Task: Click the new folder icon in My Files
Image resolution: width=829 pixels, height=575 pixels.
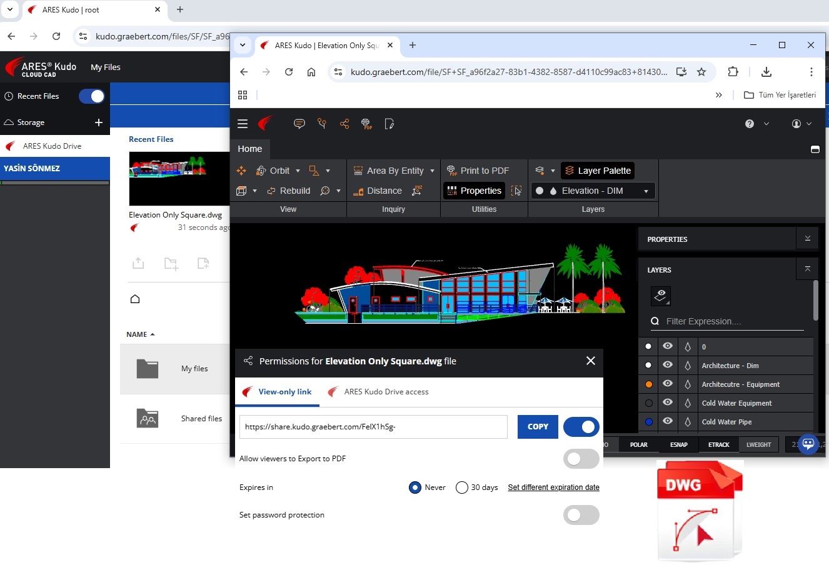Action: [x=171, y=263]
